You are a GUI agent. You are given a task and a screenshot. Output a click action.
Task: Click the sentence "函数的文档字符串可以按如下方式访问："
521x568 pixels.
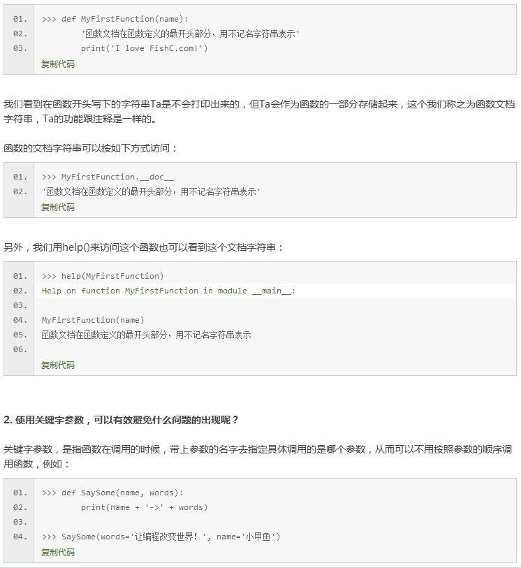91,148
